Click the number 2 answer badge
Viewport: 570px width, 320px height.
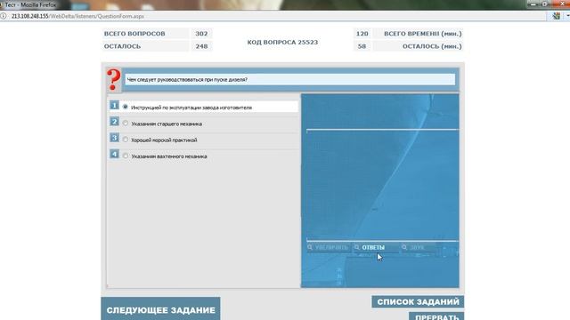114,122
